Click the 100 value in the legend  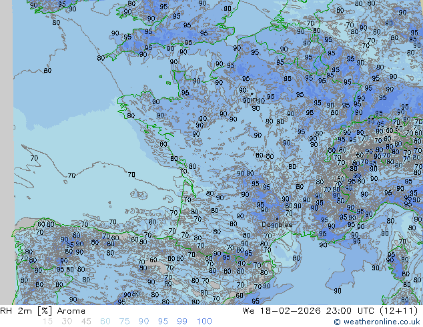pos(203,322)
